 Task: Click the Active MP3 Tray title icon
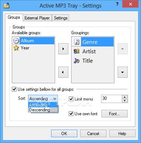(x=6, y=5)
